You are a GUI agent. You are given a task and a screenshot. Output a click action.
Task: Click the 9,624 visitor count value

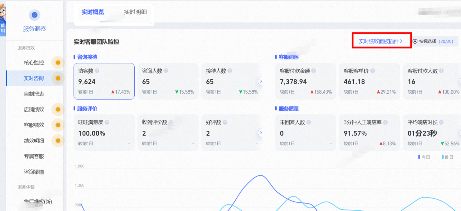87,82
